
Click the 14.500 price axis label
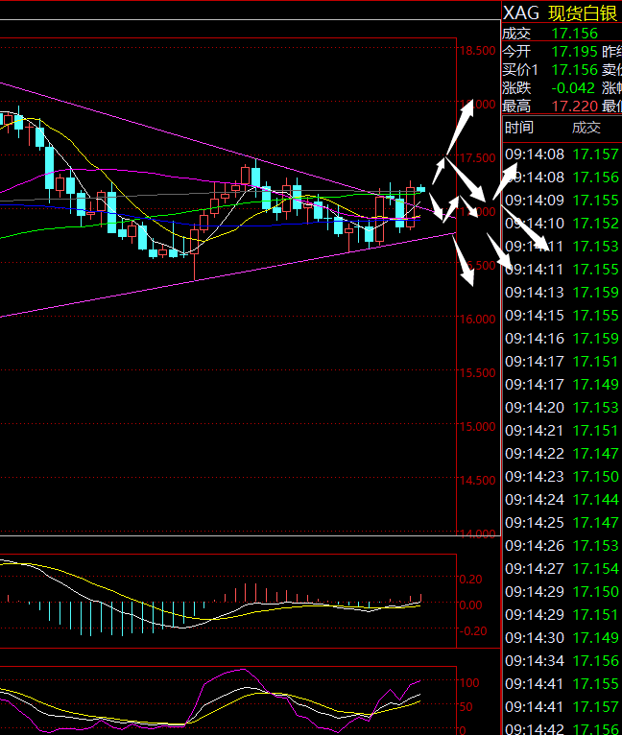click(477, 481)
